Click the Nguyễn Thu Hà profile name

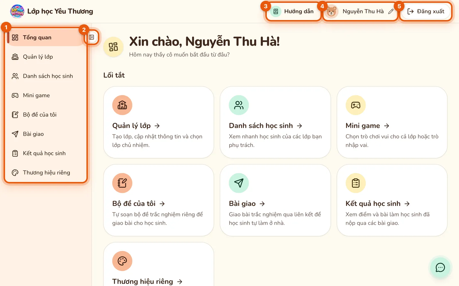[363, 11]
